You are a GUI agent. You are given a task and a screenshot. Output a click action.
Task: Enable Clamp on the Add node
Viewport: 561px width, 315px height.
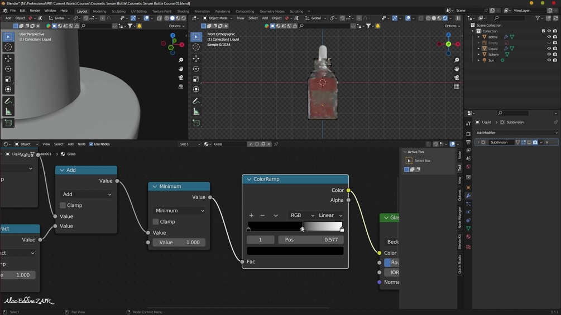coord(63,205)
